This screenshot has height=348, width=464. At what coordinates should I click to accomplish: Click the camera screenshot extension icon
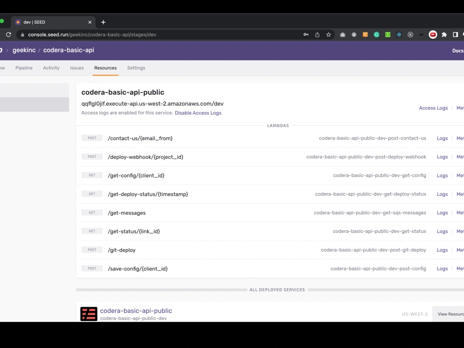pos(343,35)
